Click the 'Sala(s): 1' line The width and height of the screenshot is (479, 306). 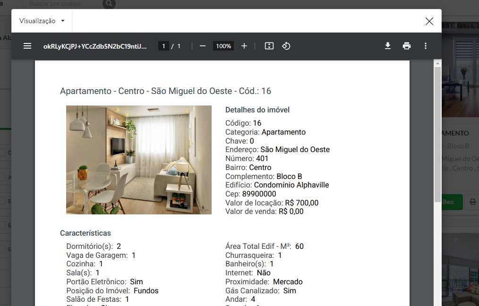83,273
